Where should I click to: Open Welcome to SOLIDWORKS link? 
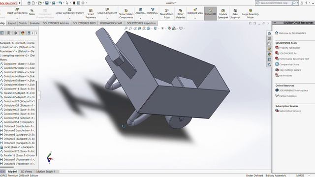coord(292,33)
